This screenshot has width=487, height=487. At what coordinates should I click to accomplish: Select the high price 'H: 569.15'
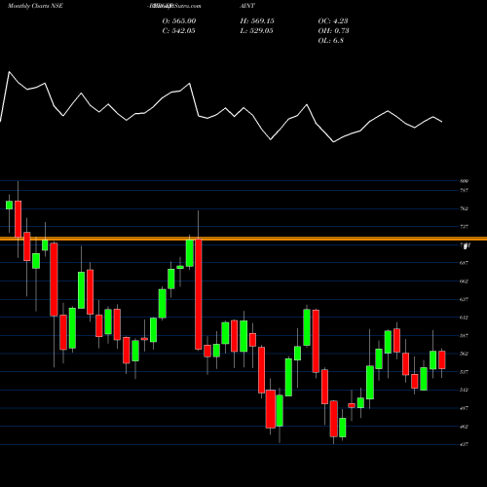point(257,20)
